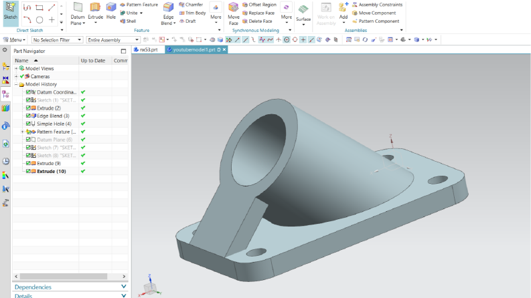Collapse the Model History tree node

point(16,84)
